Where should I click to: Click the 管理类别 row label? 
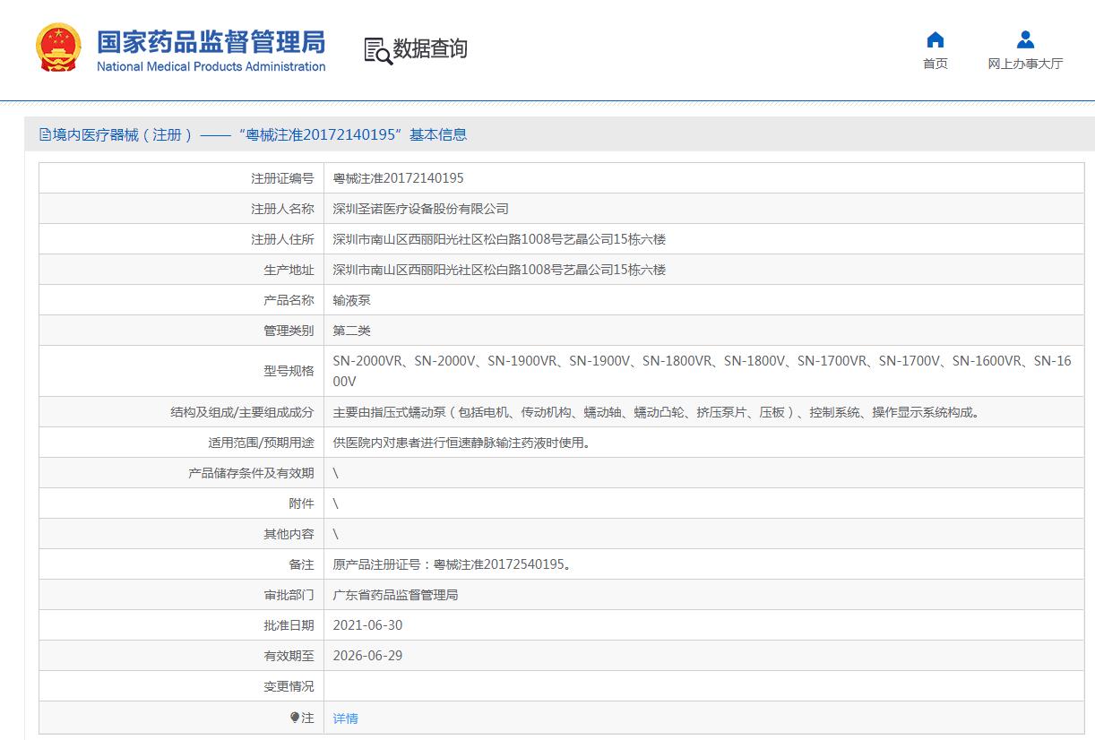point(289,331)
